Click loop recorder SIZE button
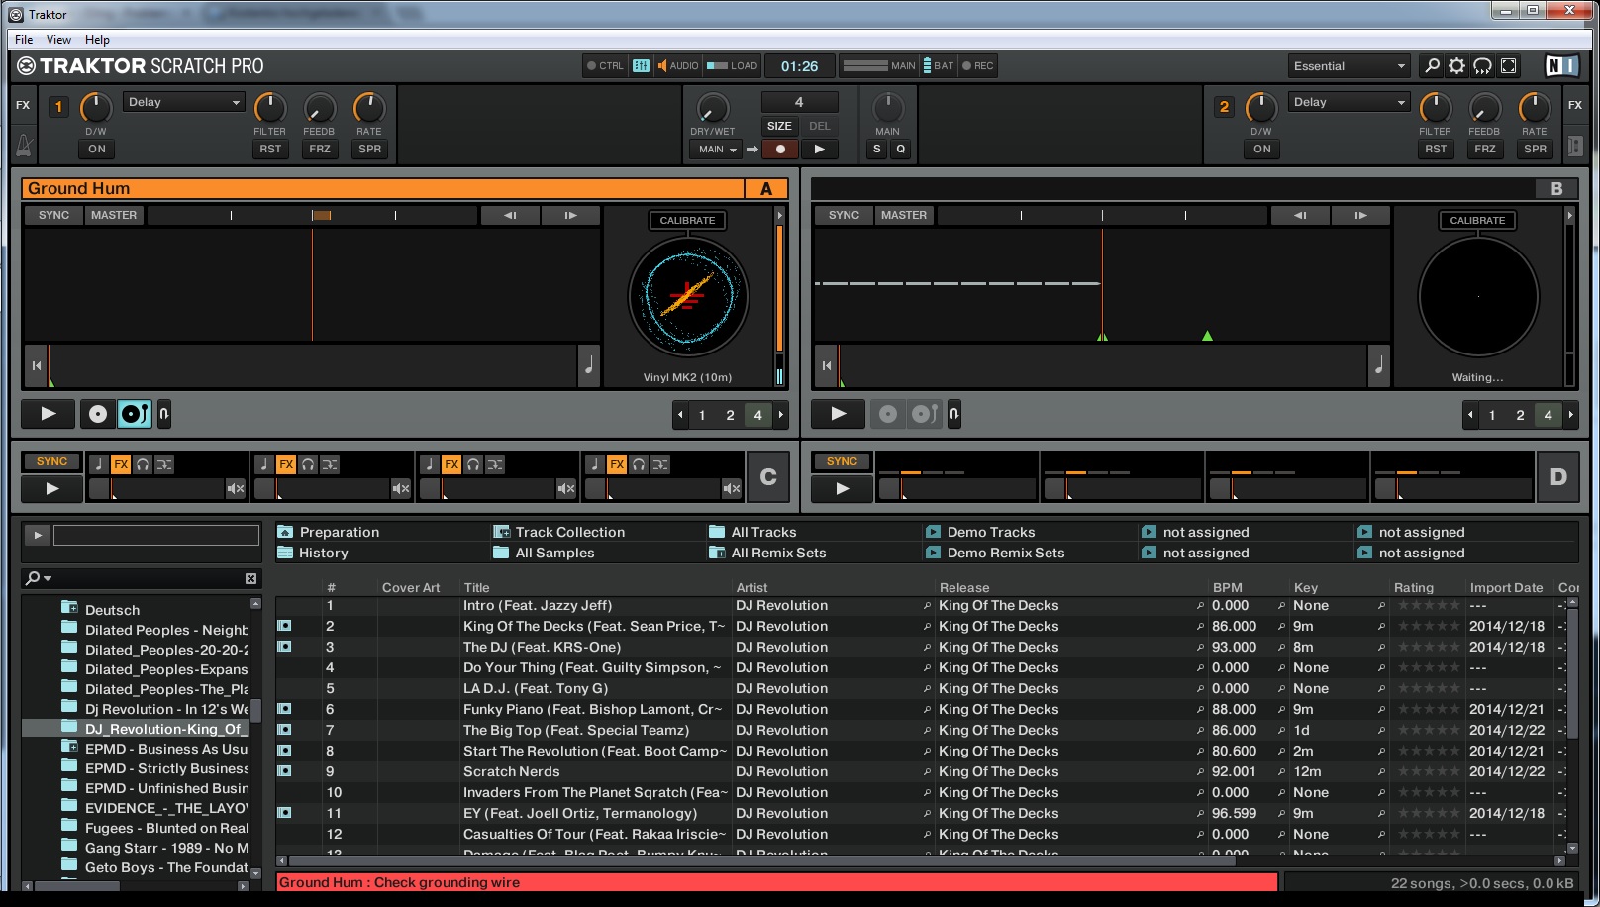The height and width of the screenshot is (907, 1600). 779,126
